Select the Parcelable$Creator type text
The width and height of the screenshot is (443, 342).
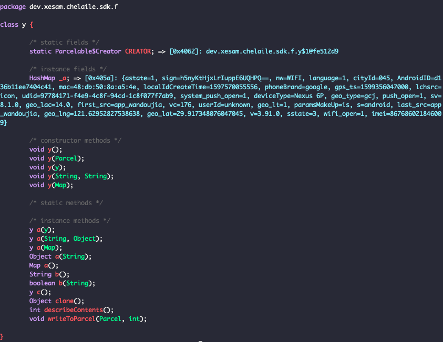click(88, 51)
